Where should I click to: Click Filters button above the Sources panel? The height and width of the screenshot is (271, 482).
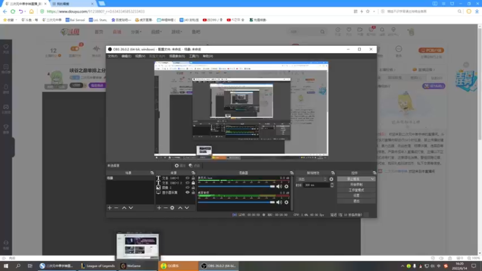coord(194,166)
